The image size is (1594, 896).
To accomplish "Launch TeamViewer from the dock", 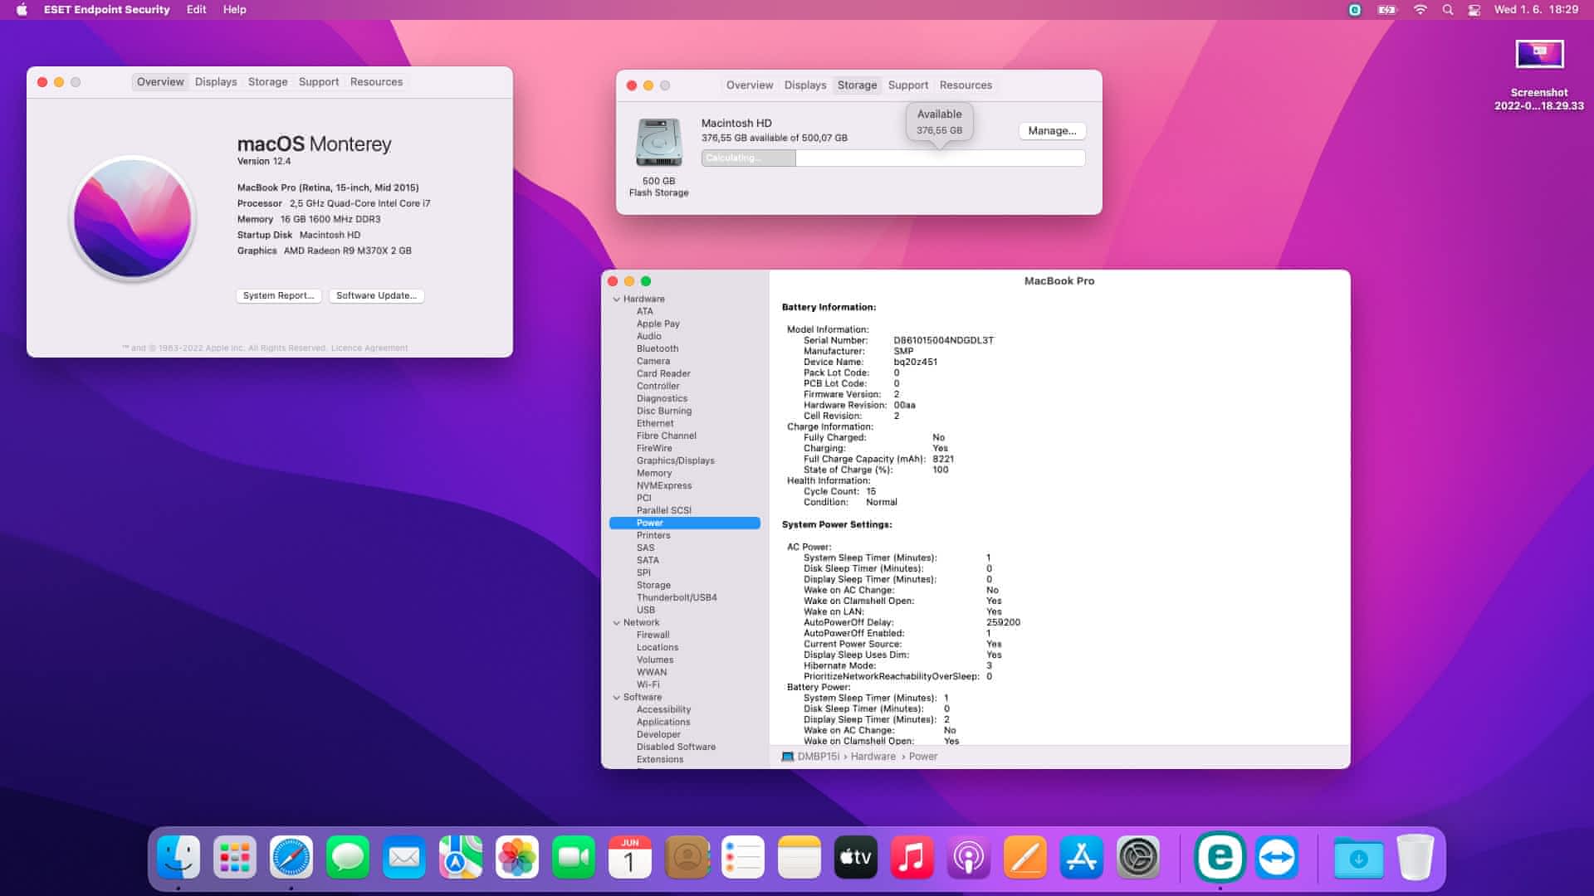I will pos(1276,857).
